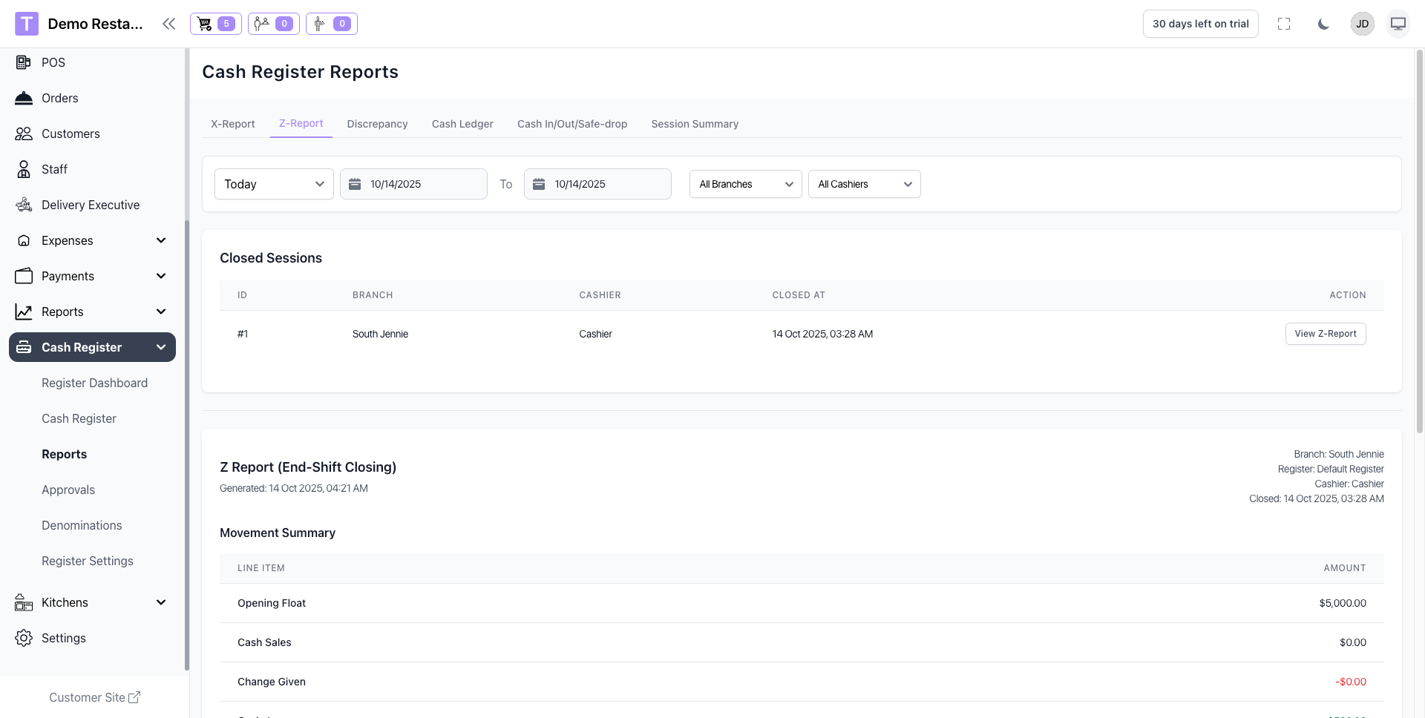Click the Cash Sales line item

pyautogui.click(x=264, y=642)
